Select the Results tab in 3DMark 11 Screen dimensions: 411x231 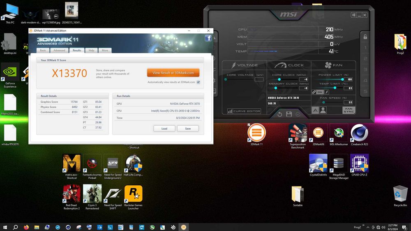coord(77,50)
